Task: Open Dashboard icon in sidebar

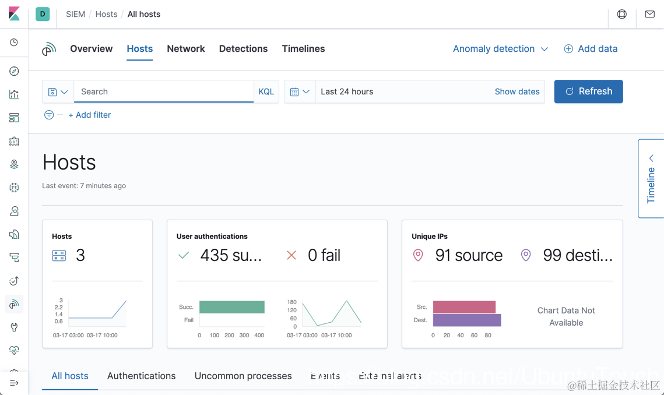Action: [x=14, y=118]
